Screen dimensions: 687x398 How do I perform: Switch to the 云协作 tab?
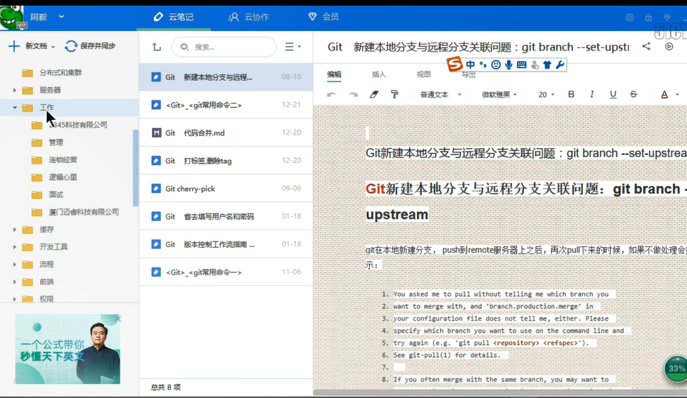point(248,17)
